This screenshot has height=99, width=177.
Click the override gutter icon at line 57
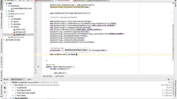pos(38,67)
